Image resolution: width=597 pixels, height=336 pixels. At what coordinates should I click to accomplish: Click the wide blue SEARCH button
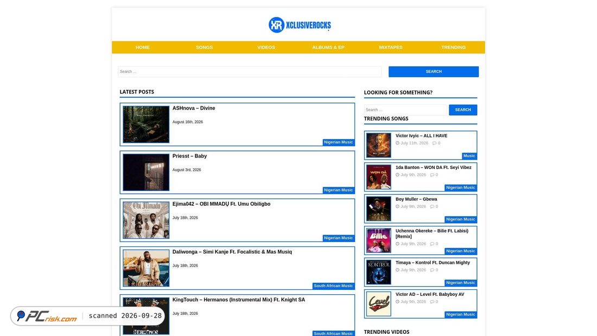click(433, 72)
